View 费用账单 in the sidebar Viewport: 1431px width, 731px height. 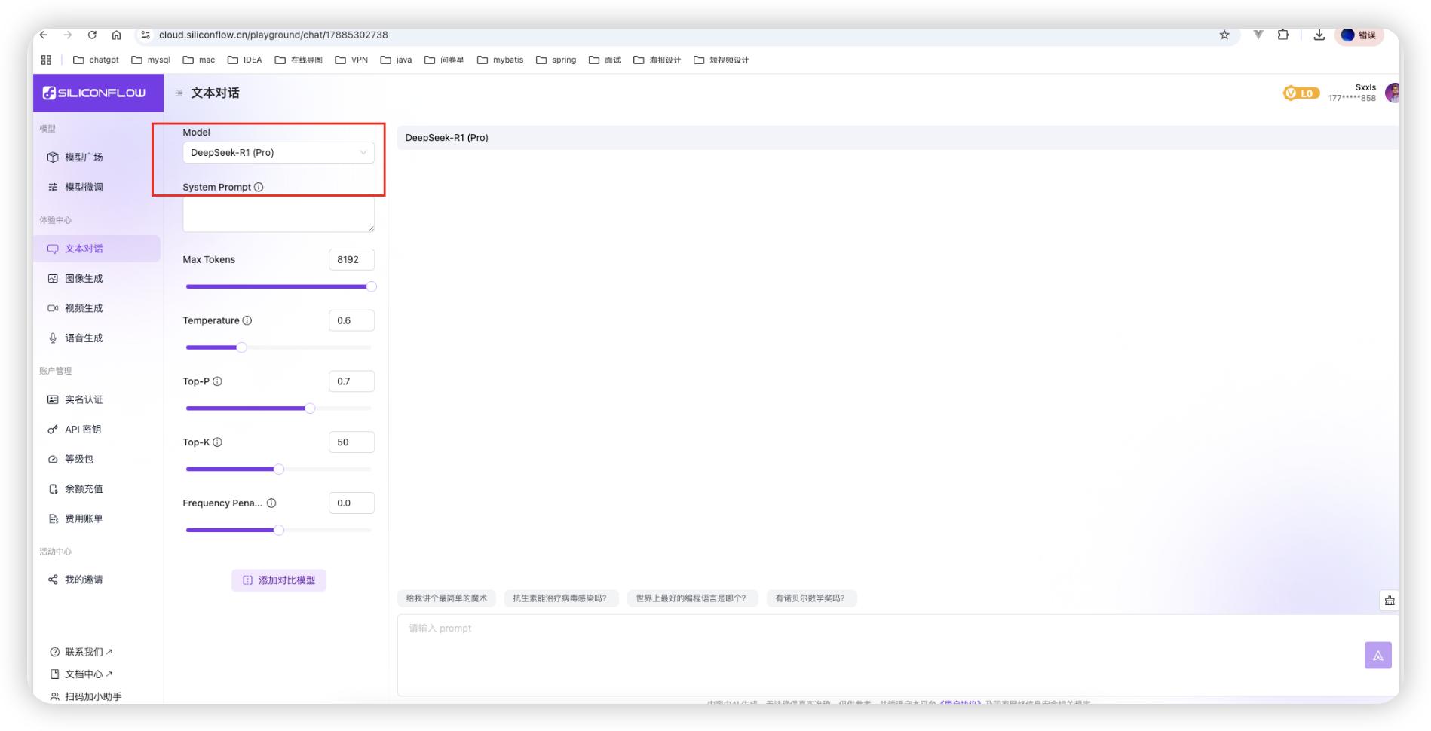(97, 518)
